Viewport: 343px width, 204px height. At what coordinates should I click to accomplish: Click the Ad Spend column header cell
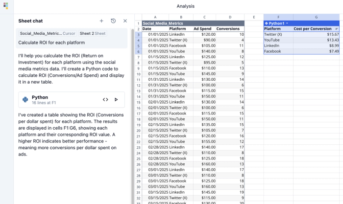click(204, 29)
